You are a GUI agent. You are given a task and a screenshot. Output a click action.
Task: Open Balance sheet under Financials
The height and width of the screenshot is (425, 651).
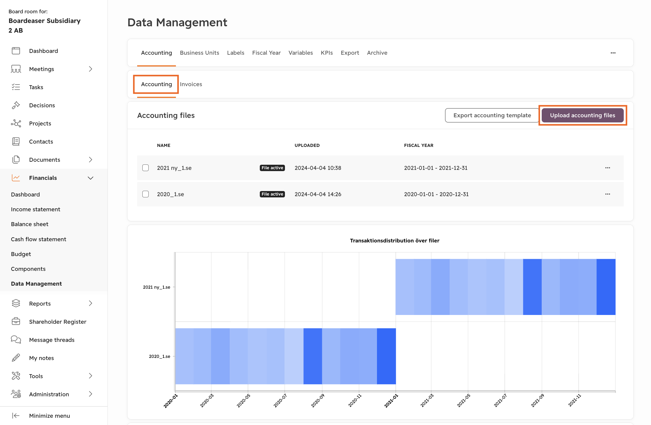pyautogui.click(x=30, y=224)
